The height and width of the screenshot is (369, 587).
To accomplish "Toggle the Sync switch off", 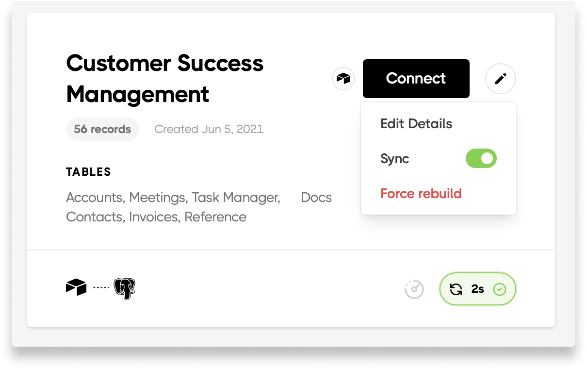I will point(481,158).
